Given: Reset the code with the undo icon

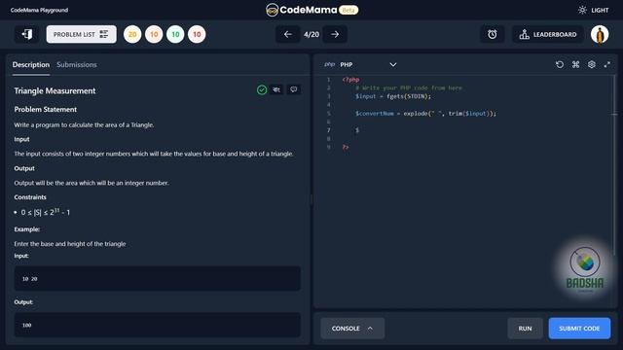Looking at the screenshot, I should [x=560, y=65].
